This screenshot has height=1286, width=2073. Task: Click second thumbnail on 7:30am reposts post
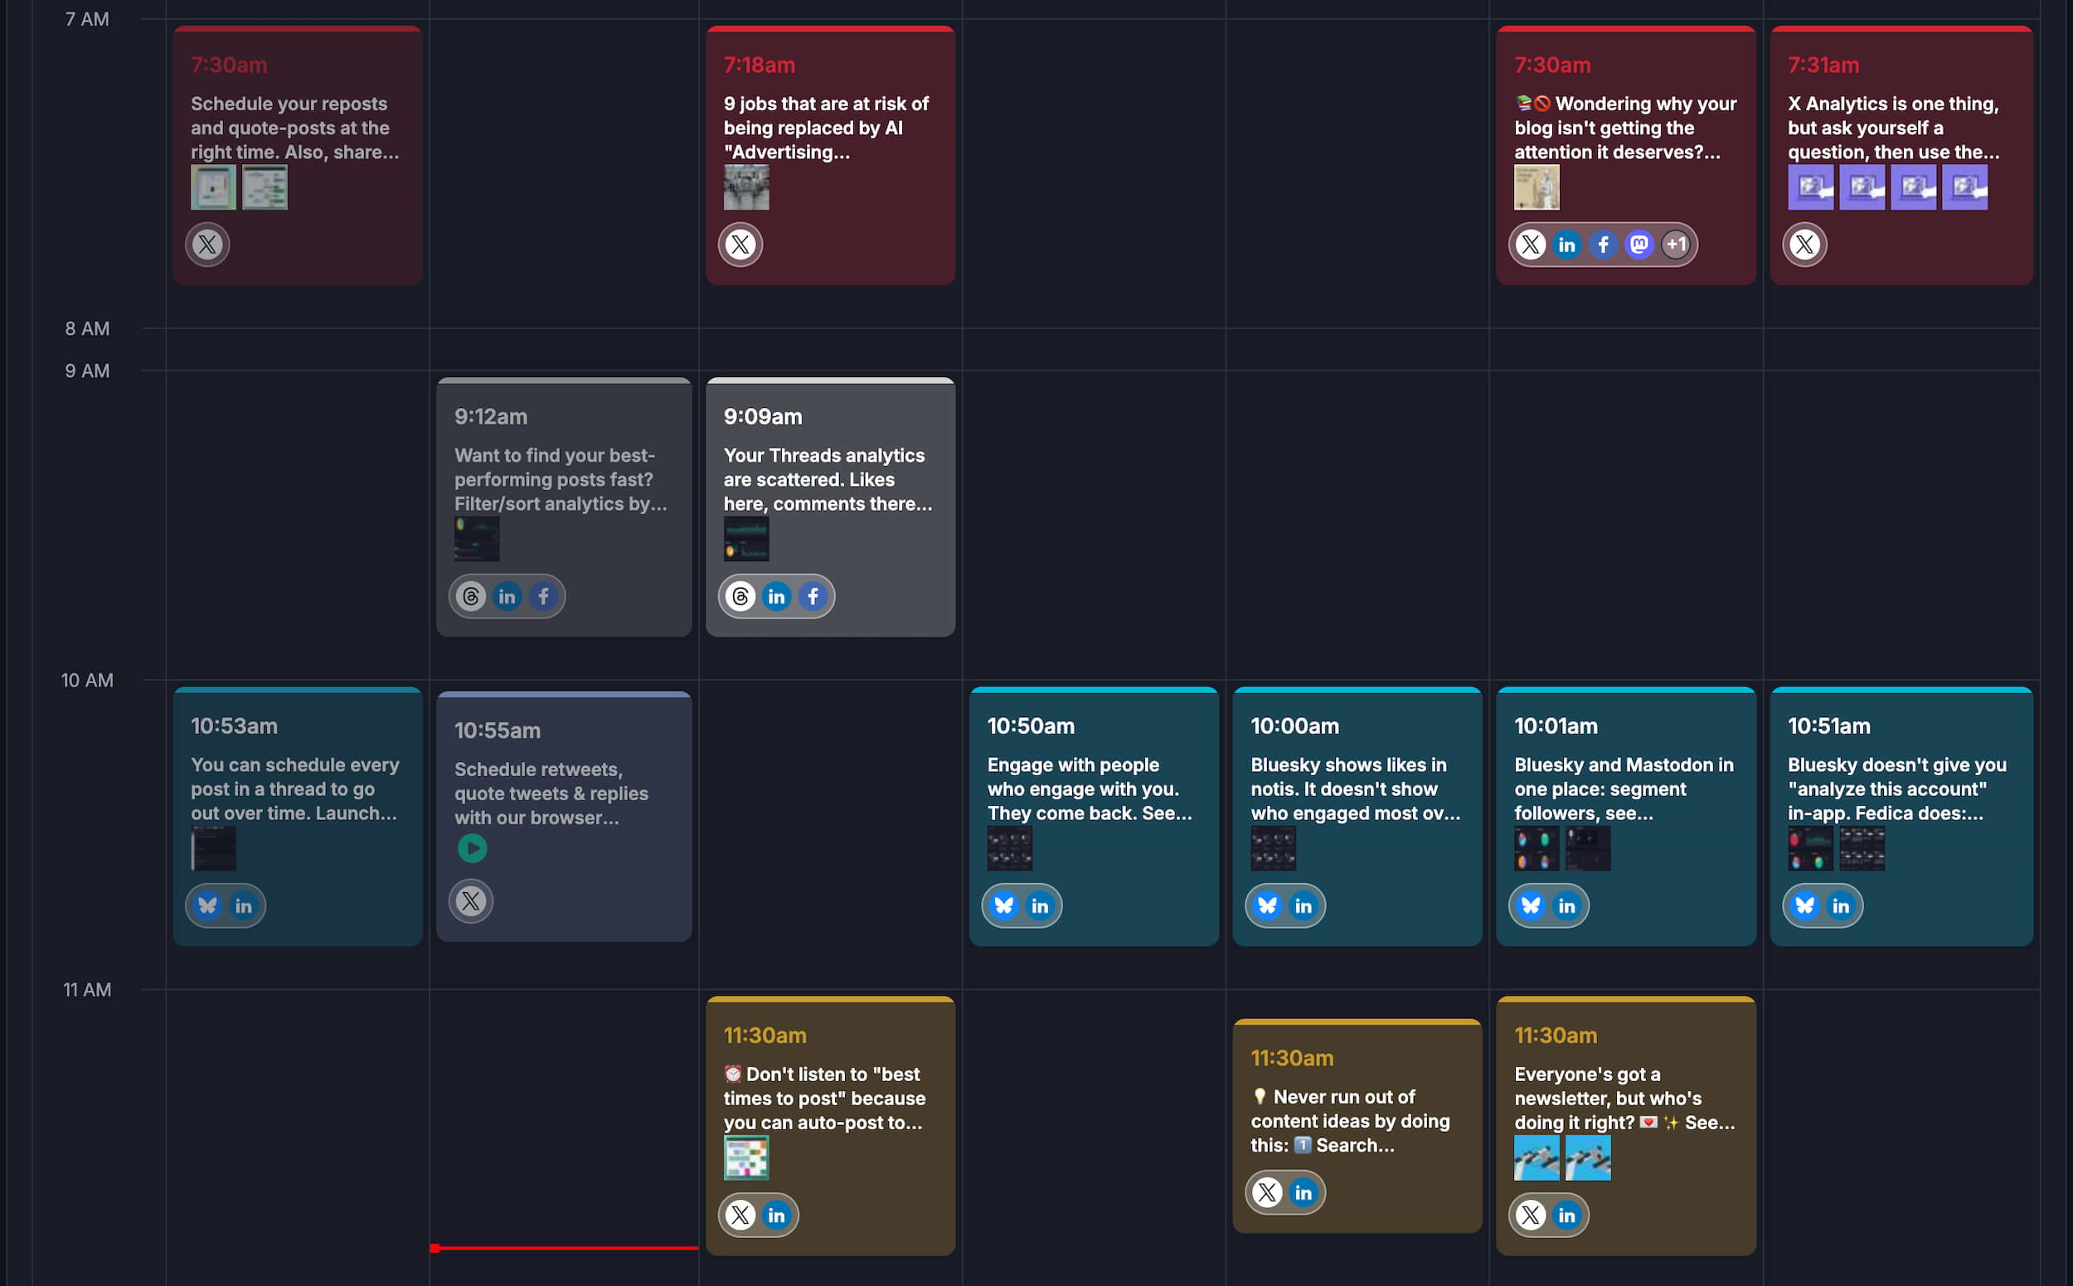[x=265, y=187]
